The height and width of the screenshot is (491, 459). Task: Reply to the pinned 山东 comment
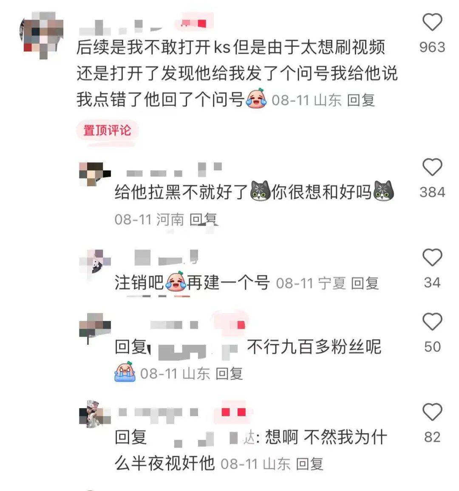tap(361, 100)
